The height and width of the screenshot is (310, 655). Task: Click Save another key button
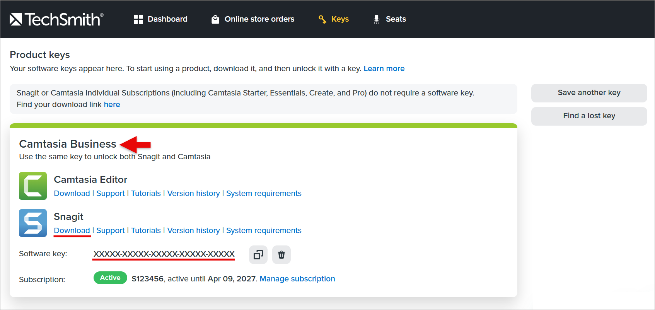pyautogui.click(x=589, y=93)
